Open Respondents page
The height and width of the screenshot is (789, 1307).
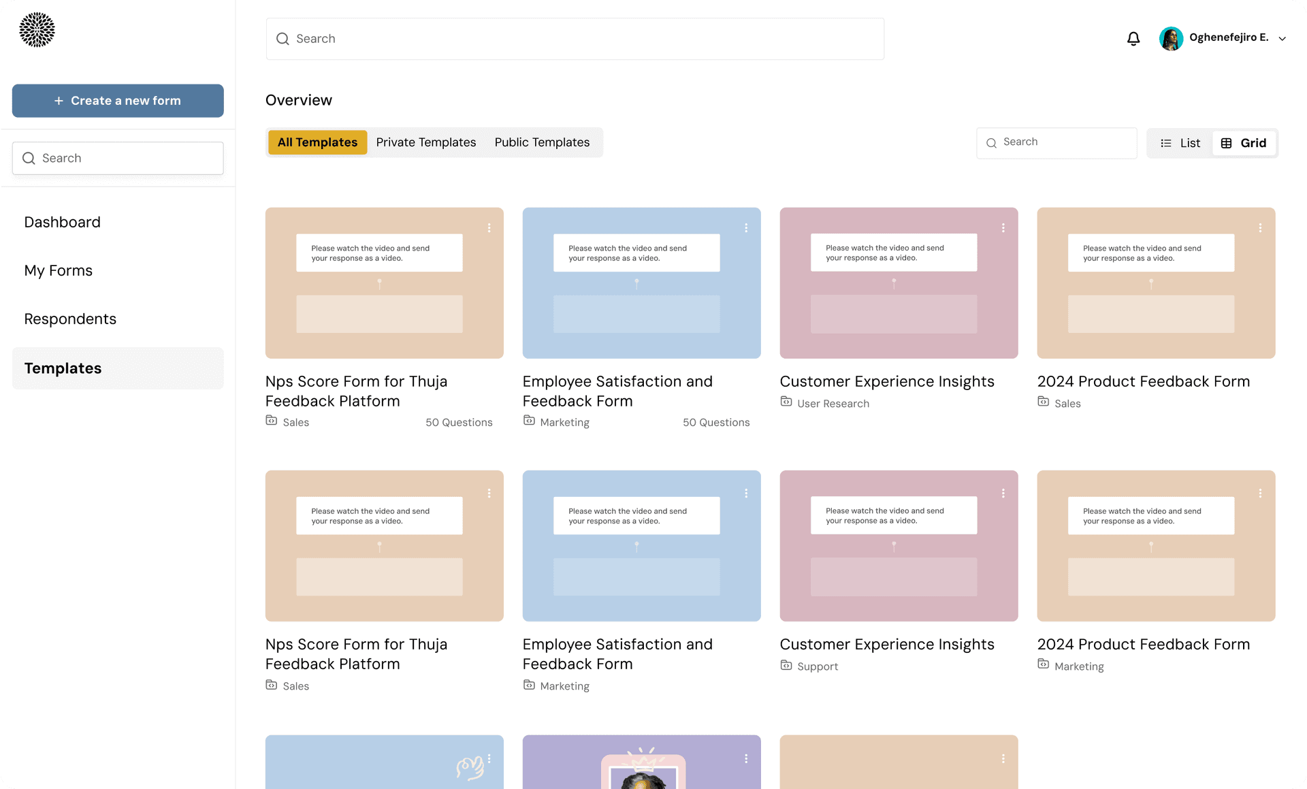pyautogui.click(x=70, y=319)
